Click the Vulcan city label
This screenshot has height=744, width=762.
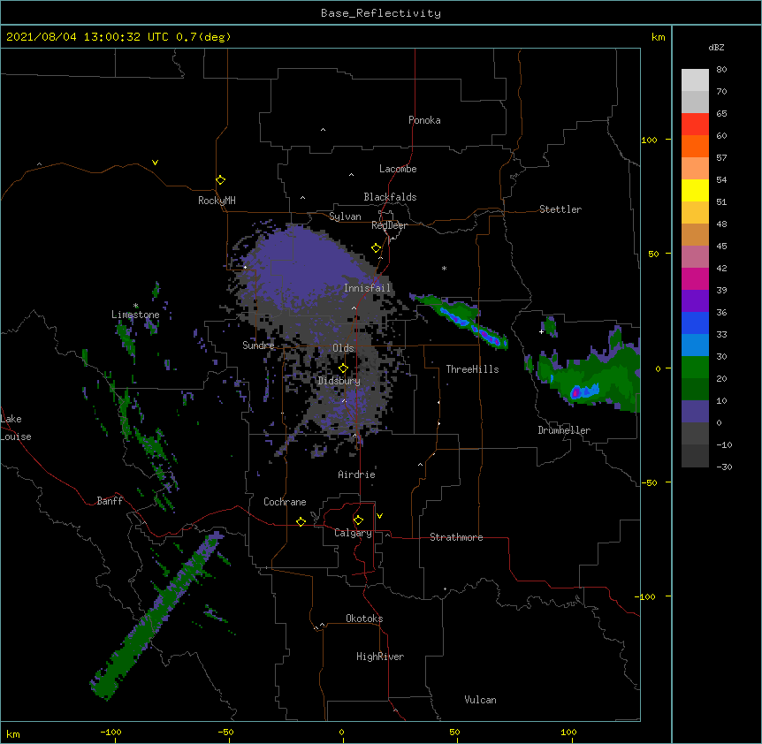(x=480, y=700)
